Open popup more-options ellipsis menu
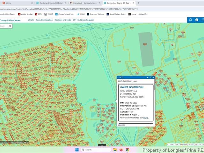Image resolution: width=204 pixels, height=153 pixels. pos(151,125)
